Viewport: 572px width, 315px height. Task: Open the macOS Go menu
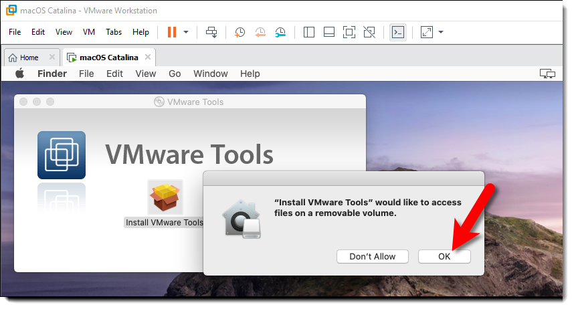(175, 74)
